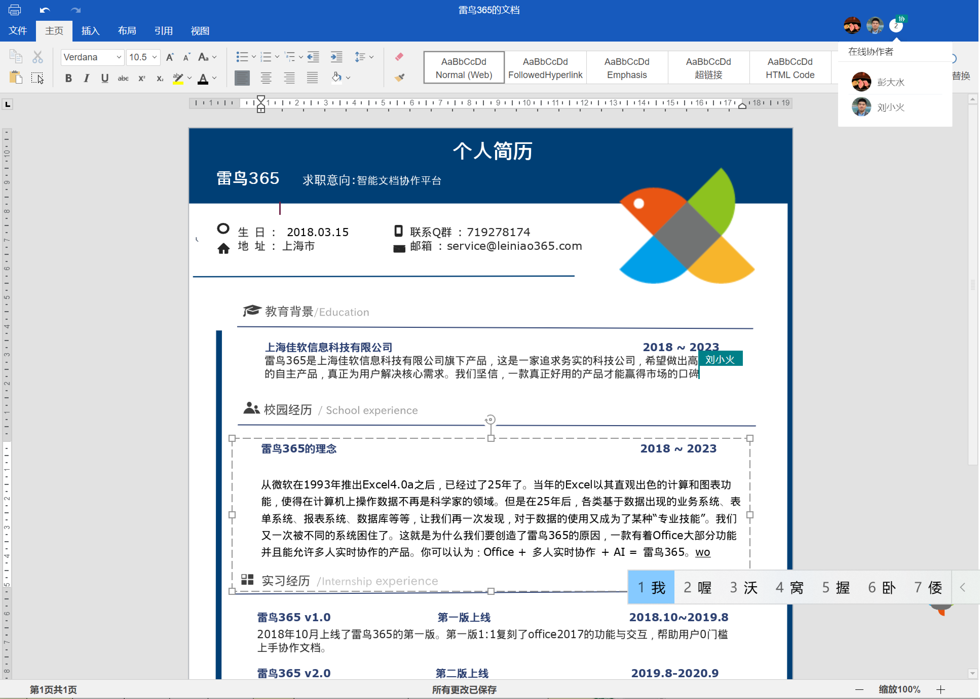Expand the multilevel list dropdown arrow
This screenshot has height=699, width=980.
pos(300,57)
